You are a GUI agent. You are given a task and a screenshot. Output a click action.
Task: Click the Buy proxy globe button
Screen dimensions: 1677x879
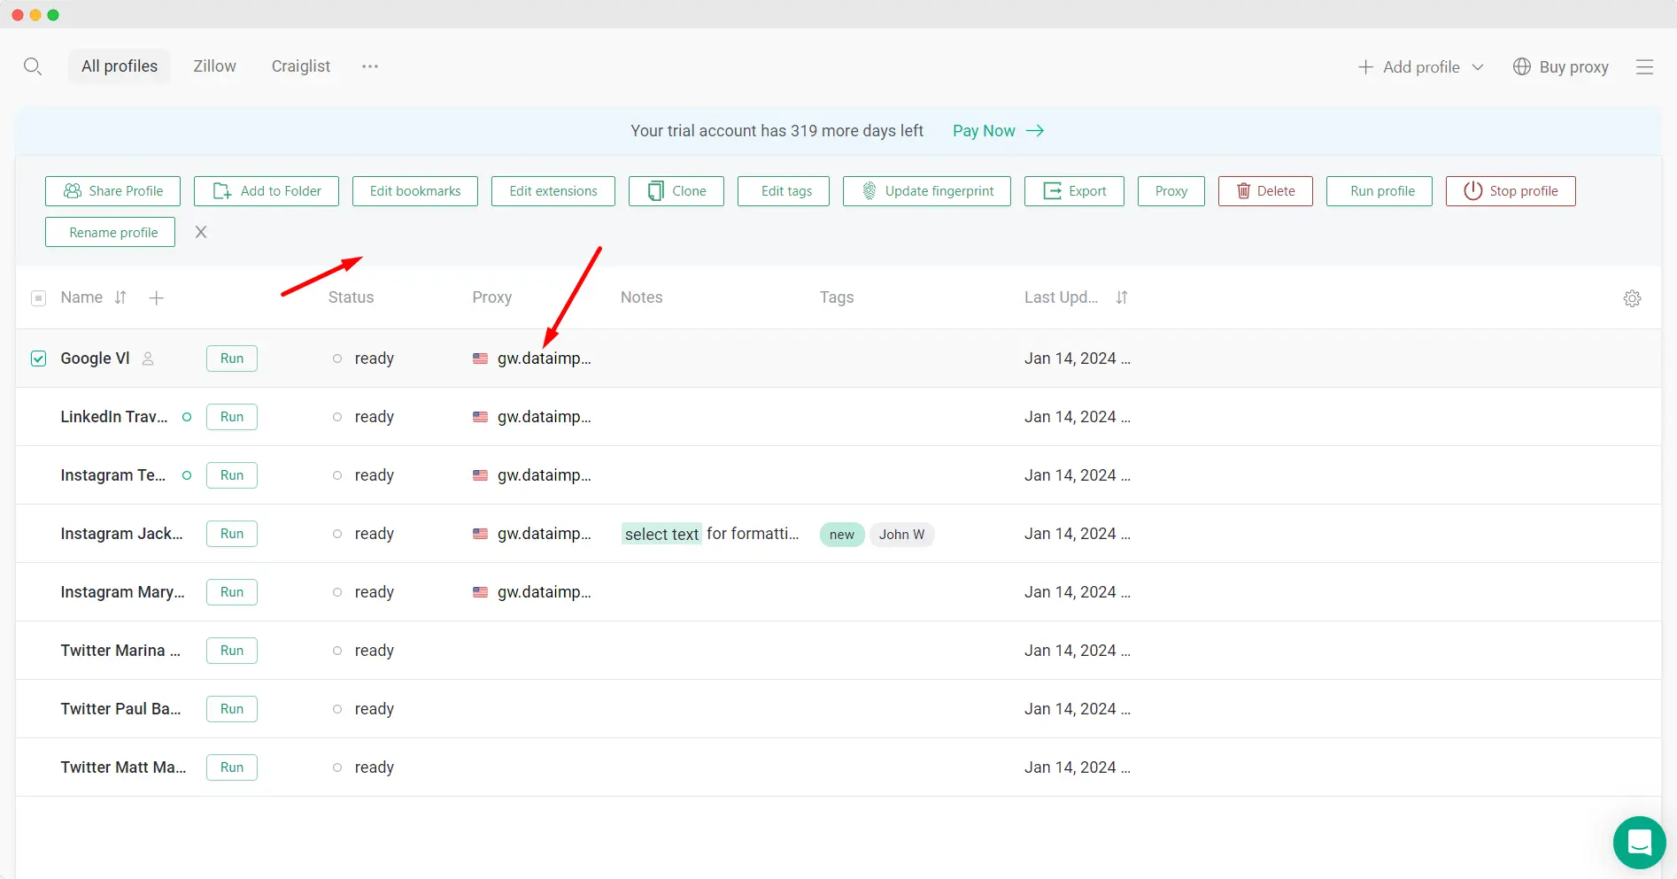[x=1560, y=67]
